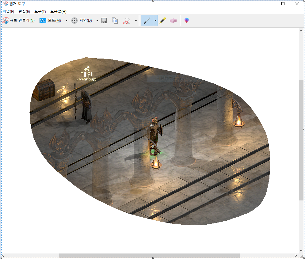Expand the 모드(M) mode dropdown arrow

66,21
